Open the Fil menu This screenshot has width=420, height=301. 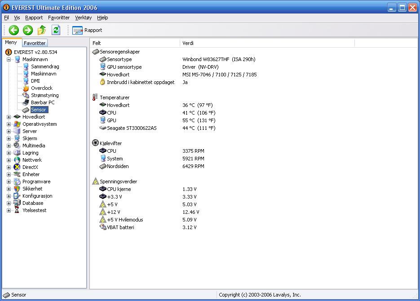6,18
